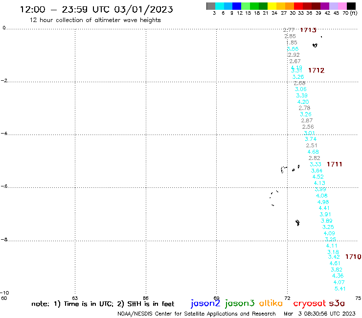The height and width of the screenshot is (318, 362).
Task: Click the longitude axis label 66
Action: pyautogui.click(x=146, y=298)
